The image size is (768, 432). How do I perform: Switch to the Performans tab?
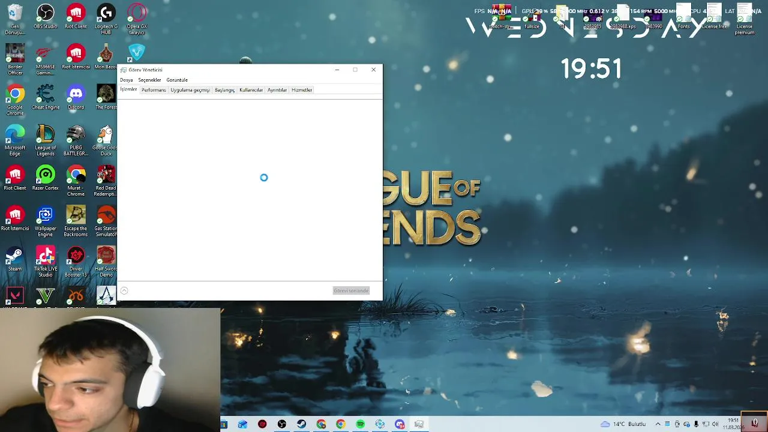coord(154,90)
